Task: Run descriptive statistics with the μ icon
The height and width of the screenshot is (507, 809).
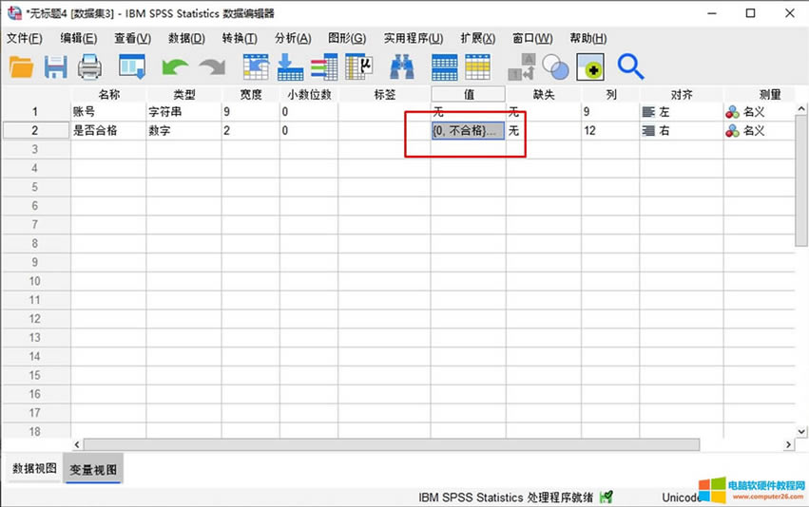Action: pyautogui.click(x=358, y=67)
